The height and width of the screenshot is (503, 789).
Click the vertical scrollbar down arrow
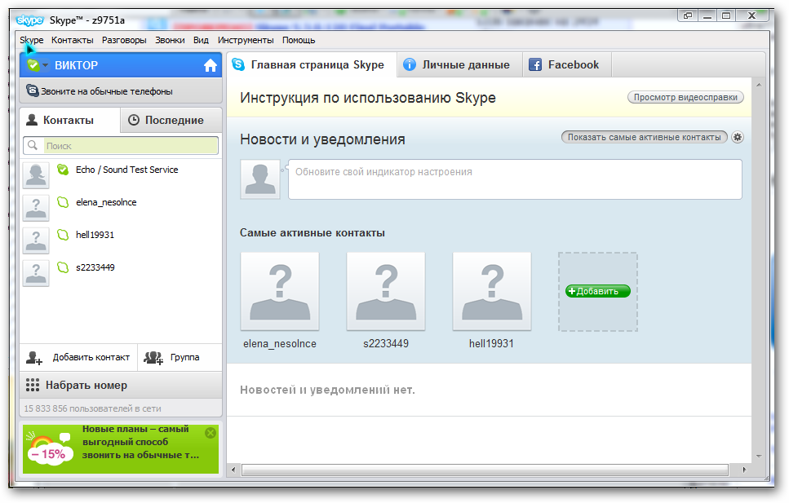click(x=758, y=457)
